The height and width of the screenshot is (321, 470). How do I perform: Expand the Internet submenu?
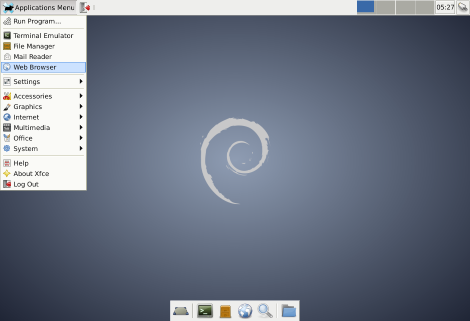click(x=43, y=117)
